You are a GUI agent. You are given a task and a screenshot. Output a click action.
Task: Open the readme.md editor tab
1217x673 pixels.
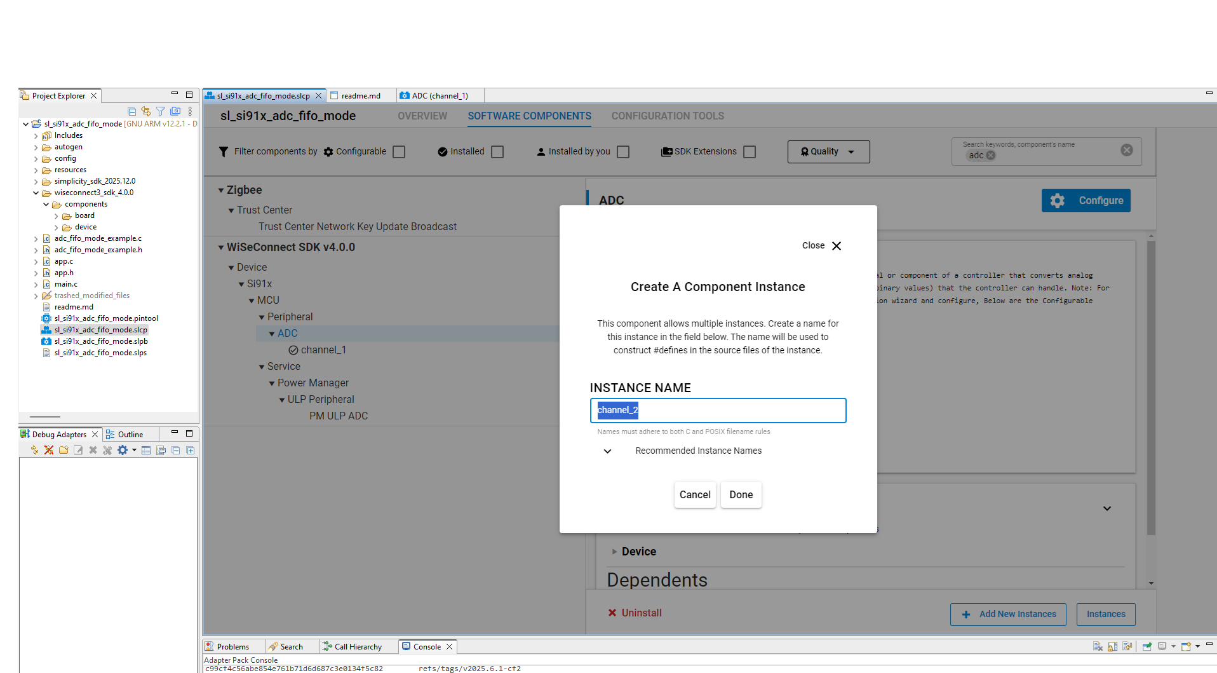click(x=360, y=96)
